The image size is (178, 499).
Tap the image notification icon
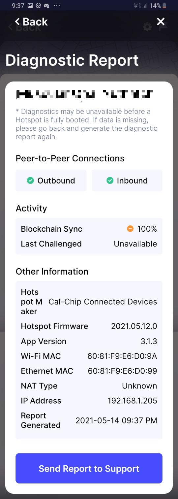pyautogui.click(x=30, y=6)
